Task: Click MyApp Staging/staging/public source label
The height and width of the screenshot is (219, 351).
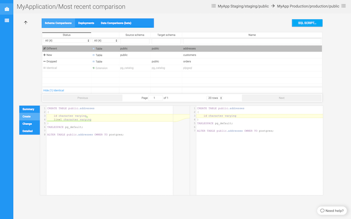Action: tap(243, 6)
